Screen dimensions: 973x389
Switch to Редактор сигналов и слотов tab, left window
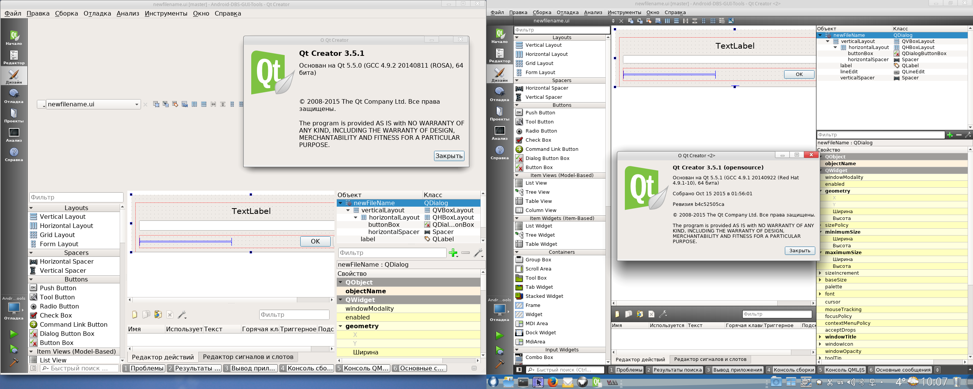tap(248, 357)
